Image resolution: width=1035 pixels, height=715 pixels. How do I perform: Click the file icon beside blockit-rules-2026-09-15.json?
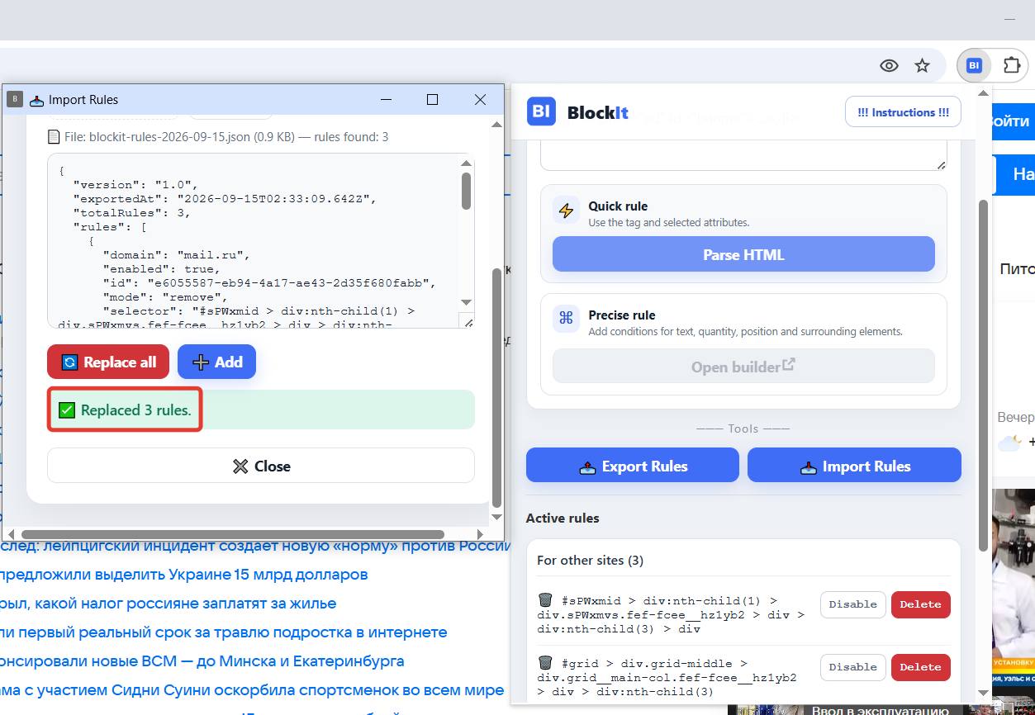54,137
